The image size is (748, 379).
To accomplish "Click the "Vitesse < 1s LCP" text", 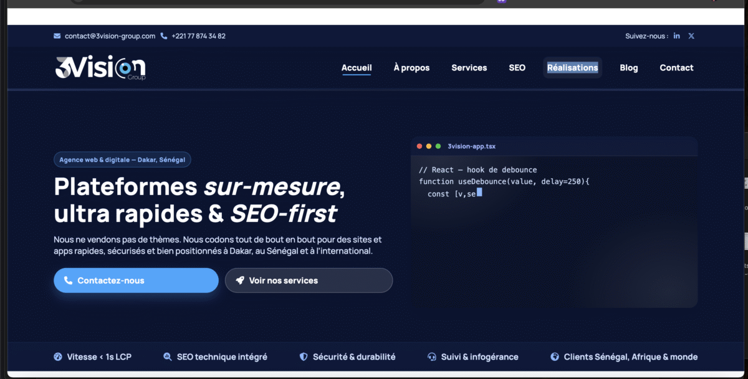I will 98,357.
